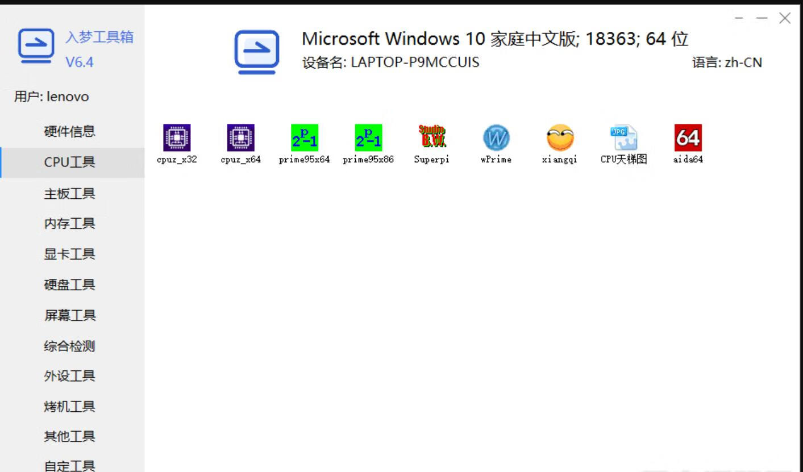This screenshot has height=472, width=803.
Task: Click the 语言: zh-CN label
Action: (727, 62)
